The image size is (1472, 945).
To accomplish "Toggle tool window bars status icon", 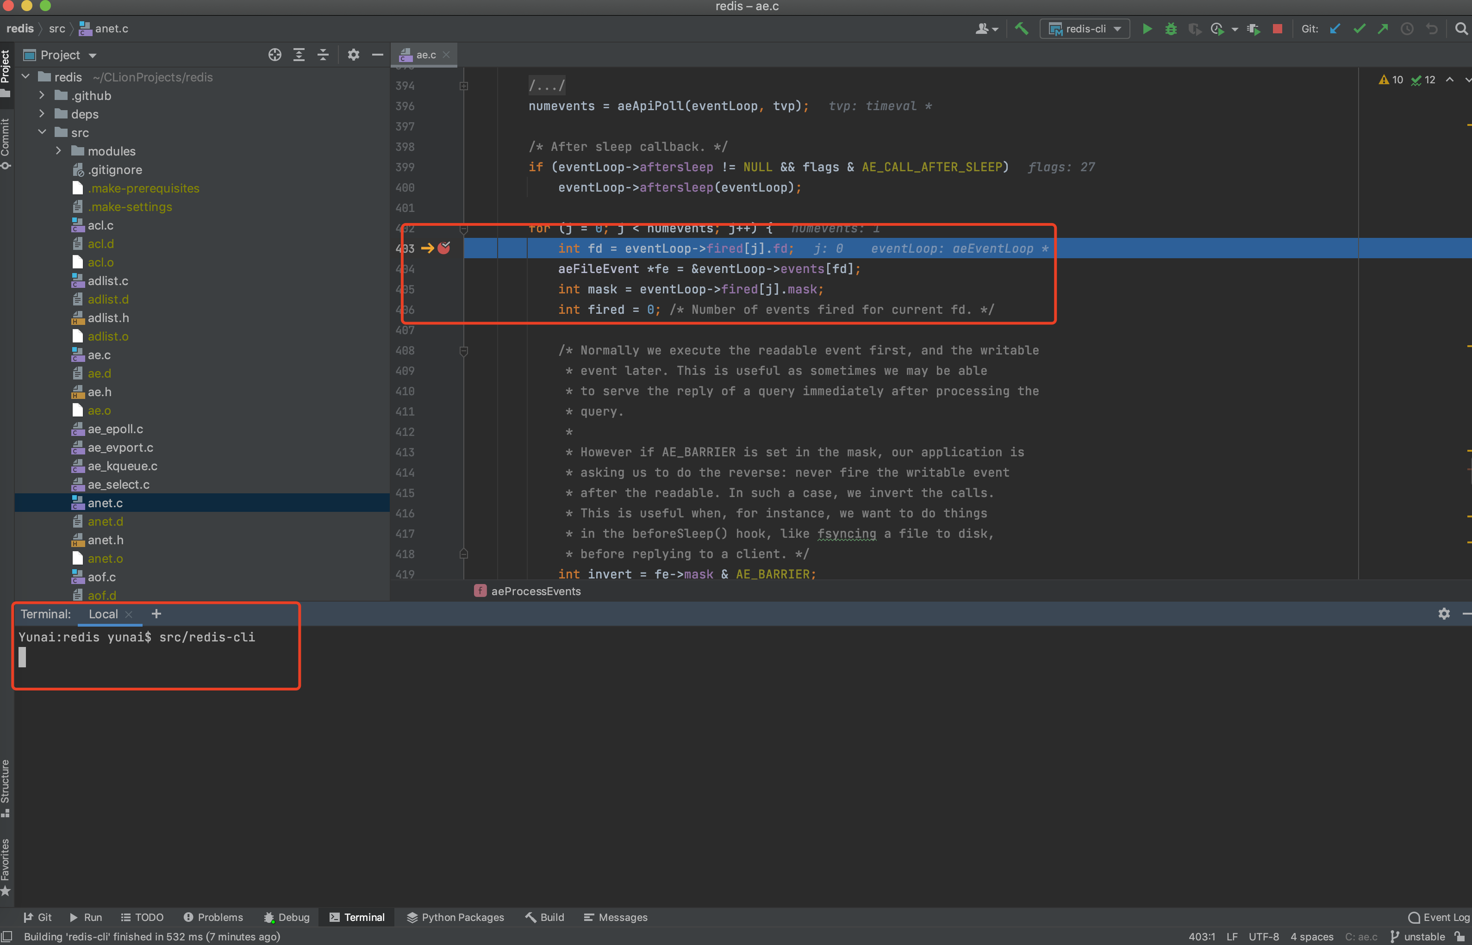I will click(x=7, y=936).
